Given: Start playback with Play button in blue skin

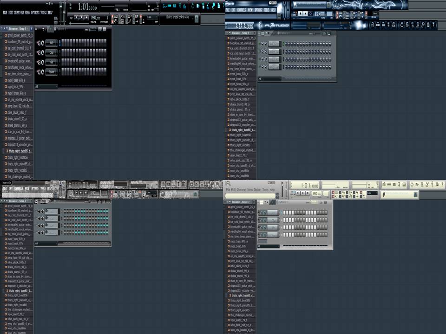Looking at the screenshot, I should pos(301,13).
